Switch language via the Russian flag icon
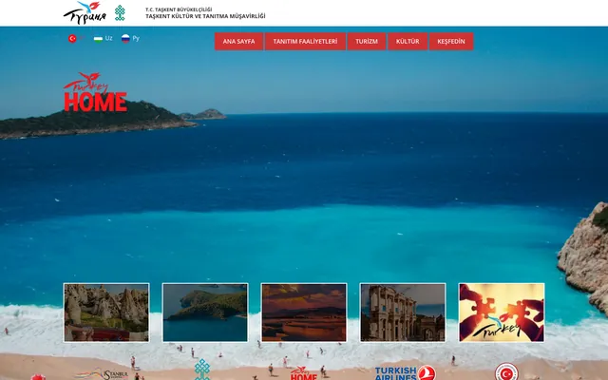The width and height of the screenshot is (608, 380). (x=125, y=38)
